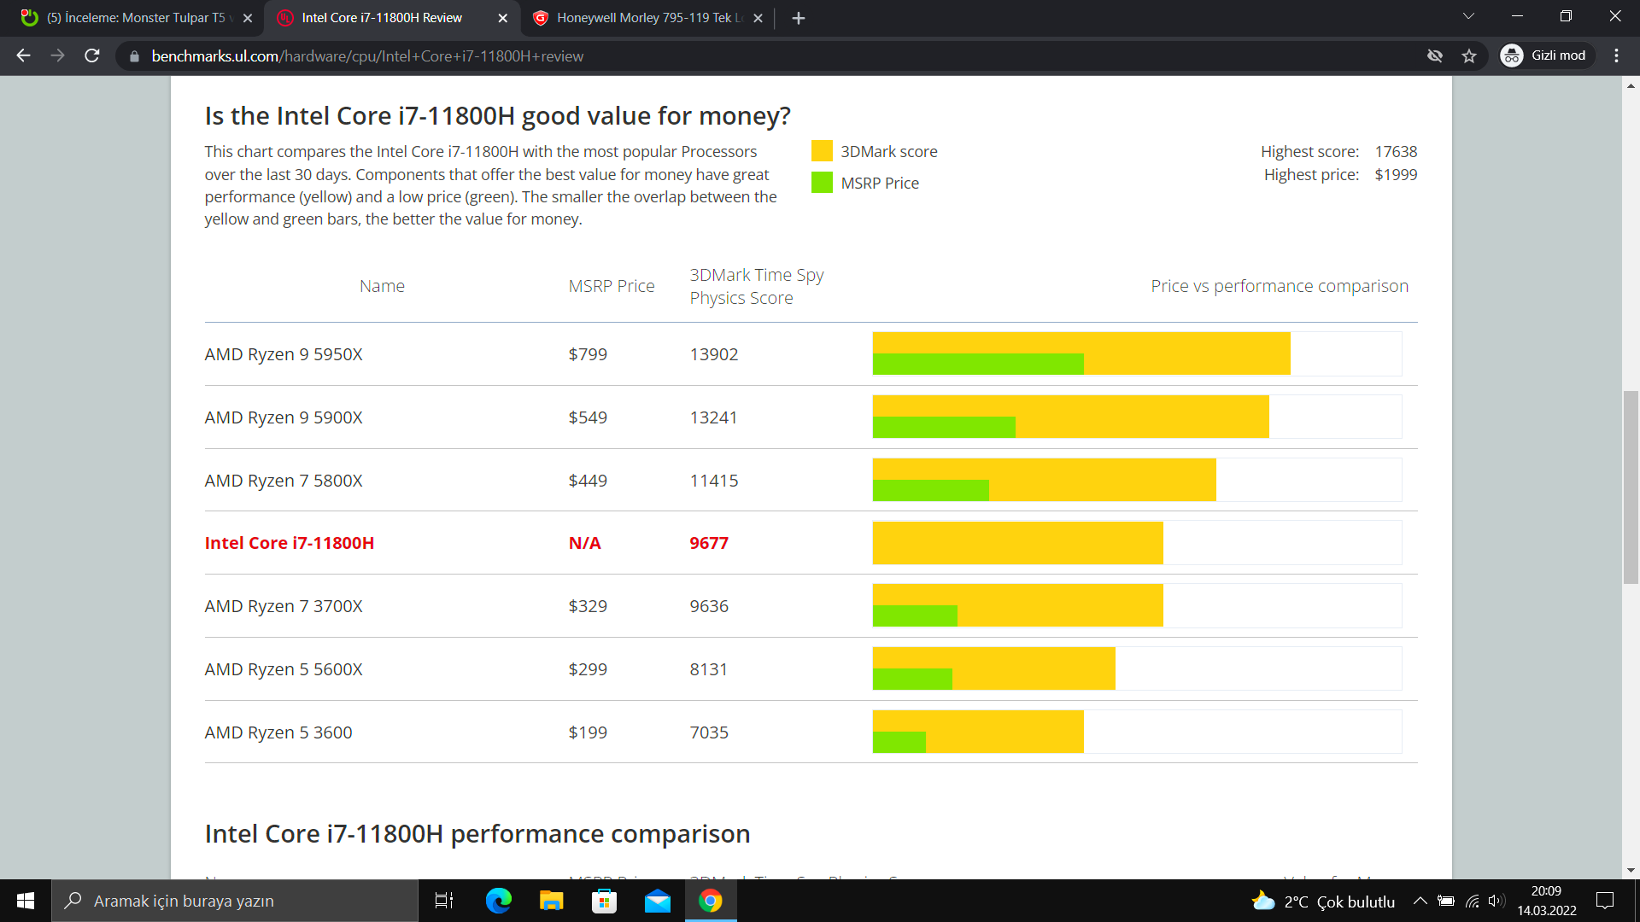Close the Intel Core i7-11800H Review tab
Screen dimensions: 1640x922
[502, 18]
